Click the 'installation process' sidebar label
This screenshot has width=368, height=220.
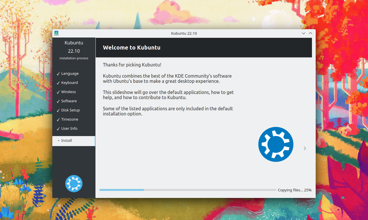(74, 58)
